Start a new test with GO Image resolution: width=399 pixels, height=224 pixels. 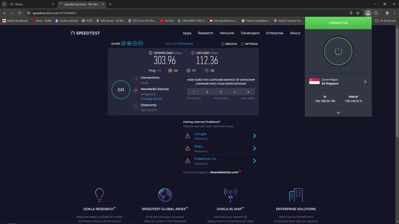(121, 90)
